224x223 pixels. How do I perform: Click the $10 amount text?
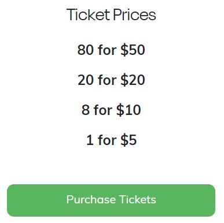128,110
